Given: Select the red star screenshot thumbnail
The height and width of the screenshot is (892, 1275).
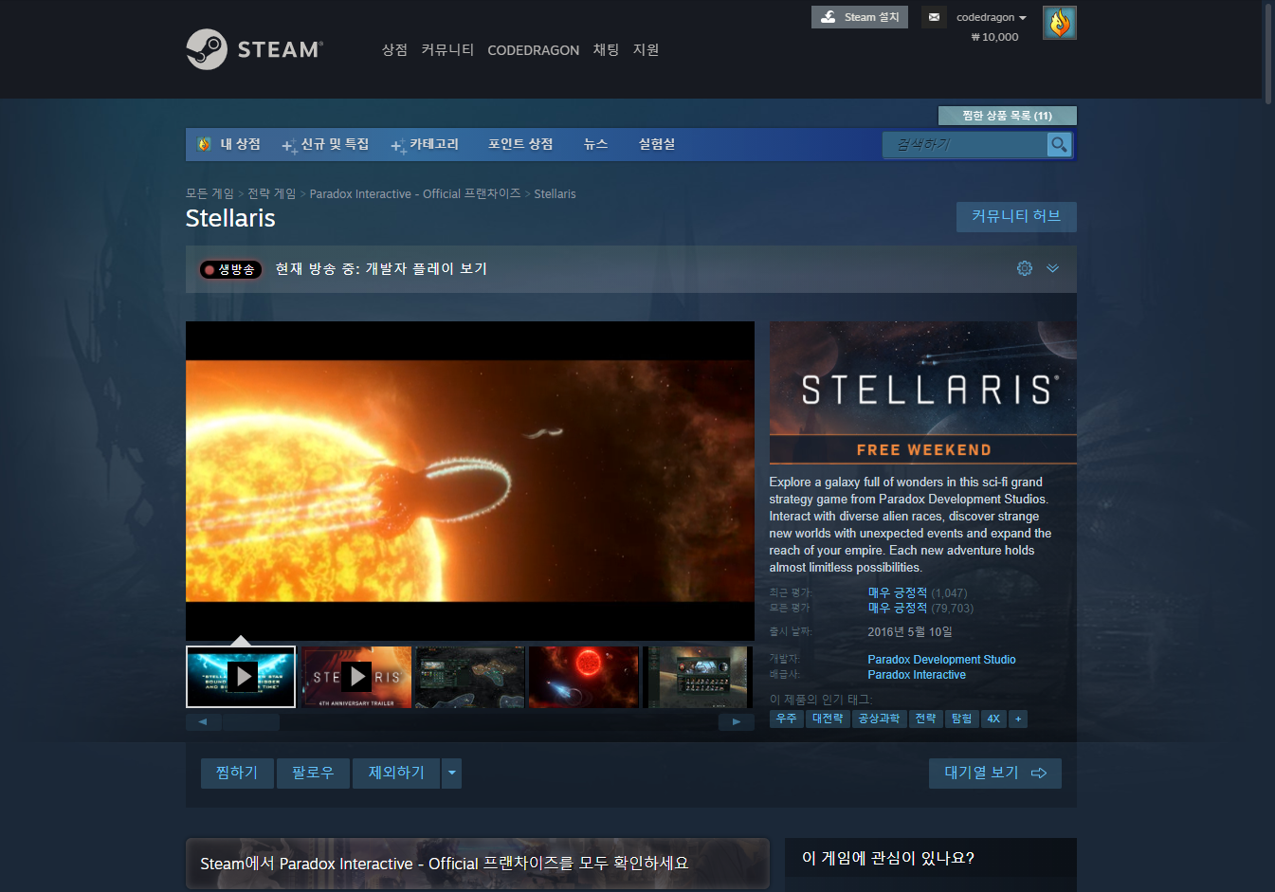Looking at the screenshot, I should (x=583, y=677).
